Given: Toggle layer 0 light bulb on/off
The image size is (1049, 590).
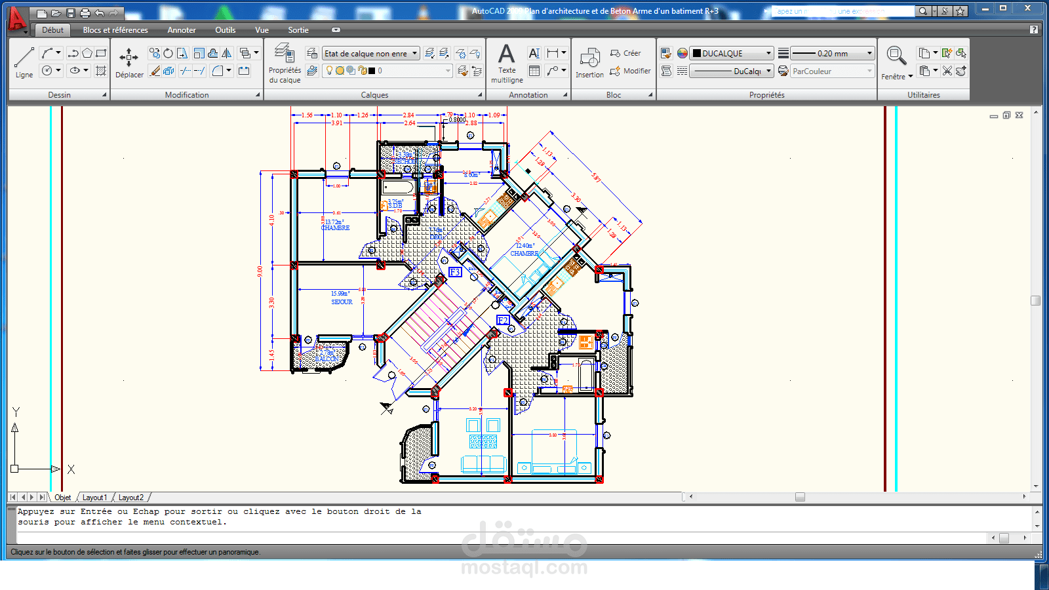Looking at the screenshot, I should coord(330,71).
